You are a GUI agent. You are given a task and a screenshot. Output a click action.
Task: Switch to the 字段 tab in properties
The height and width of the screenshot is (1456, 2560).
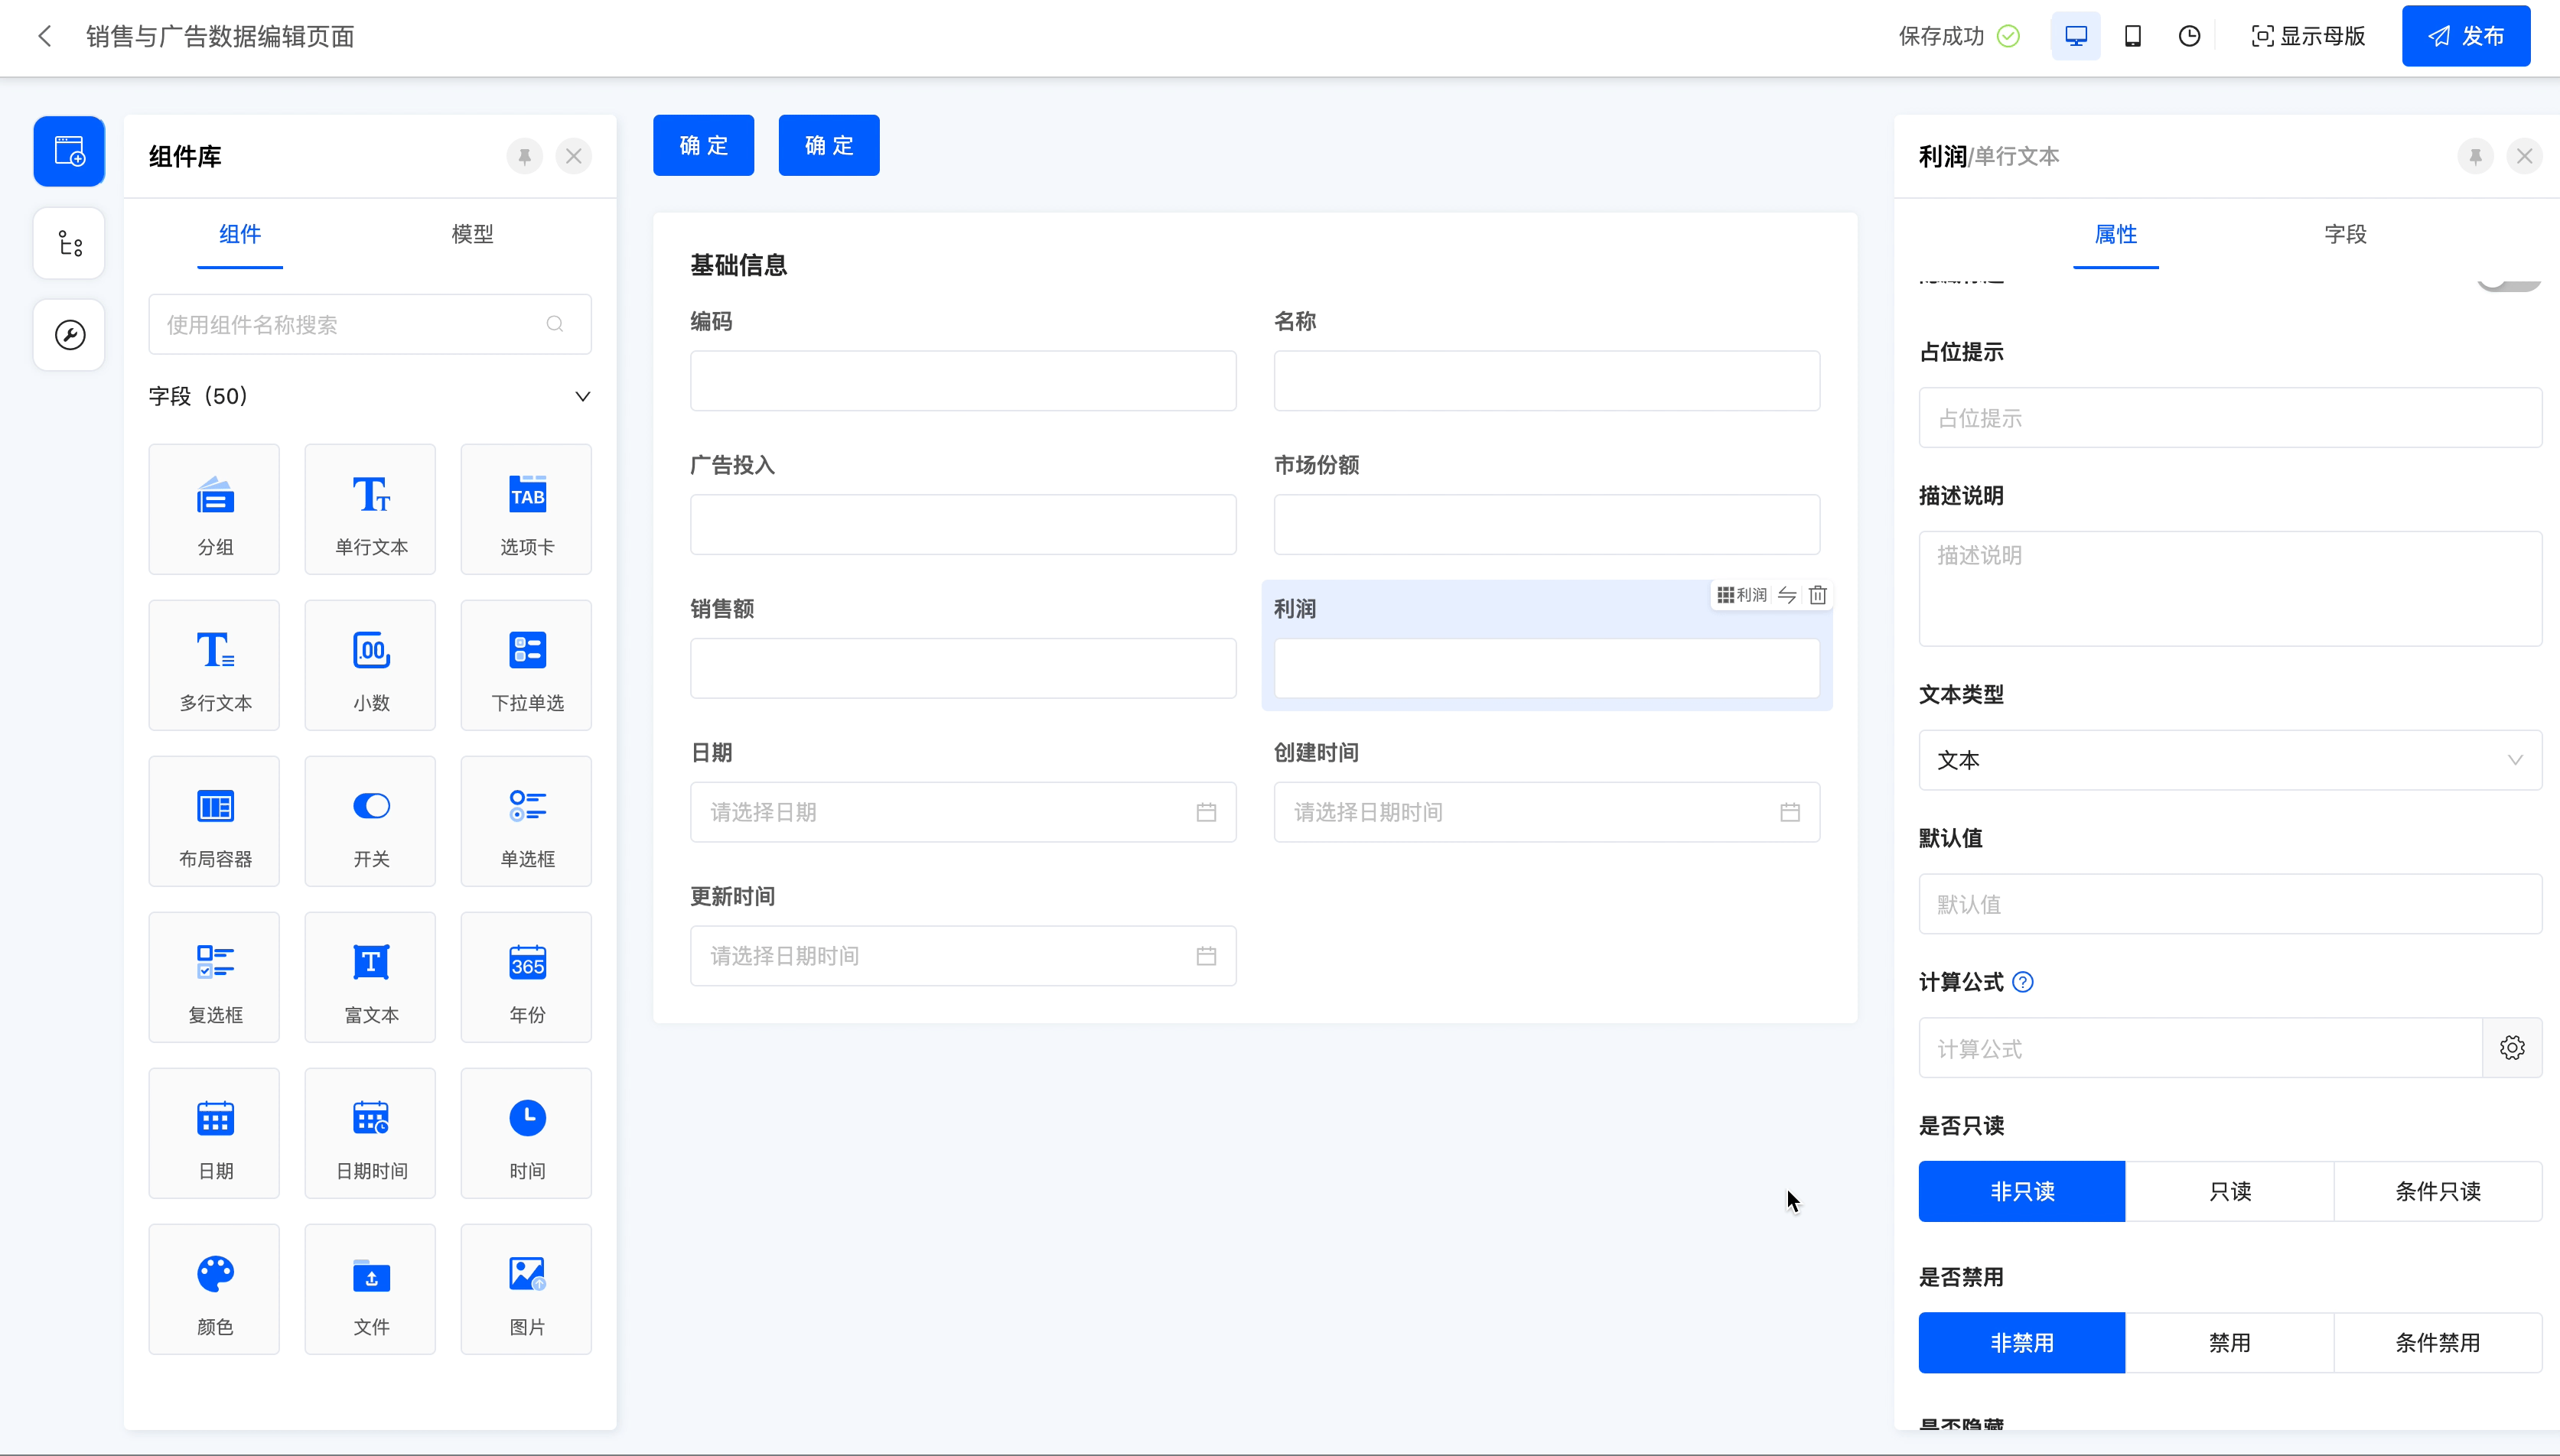tap(2344, 234)
